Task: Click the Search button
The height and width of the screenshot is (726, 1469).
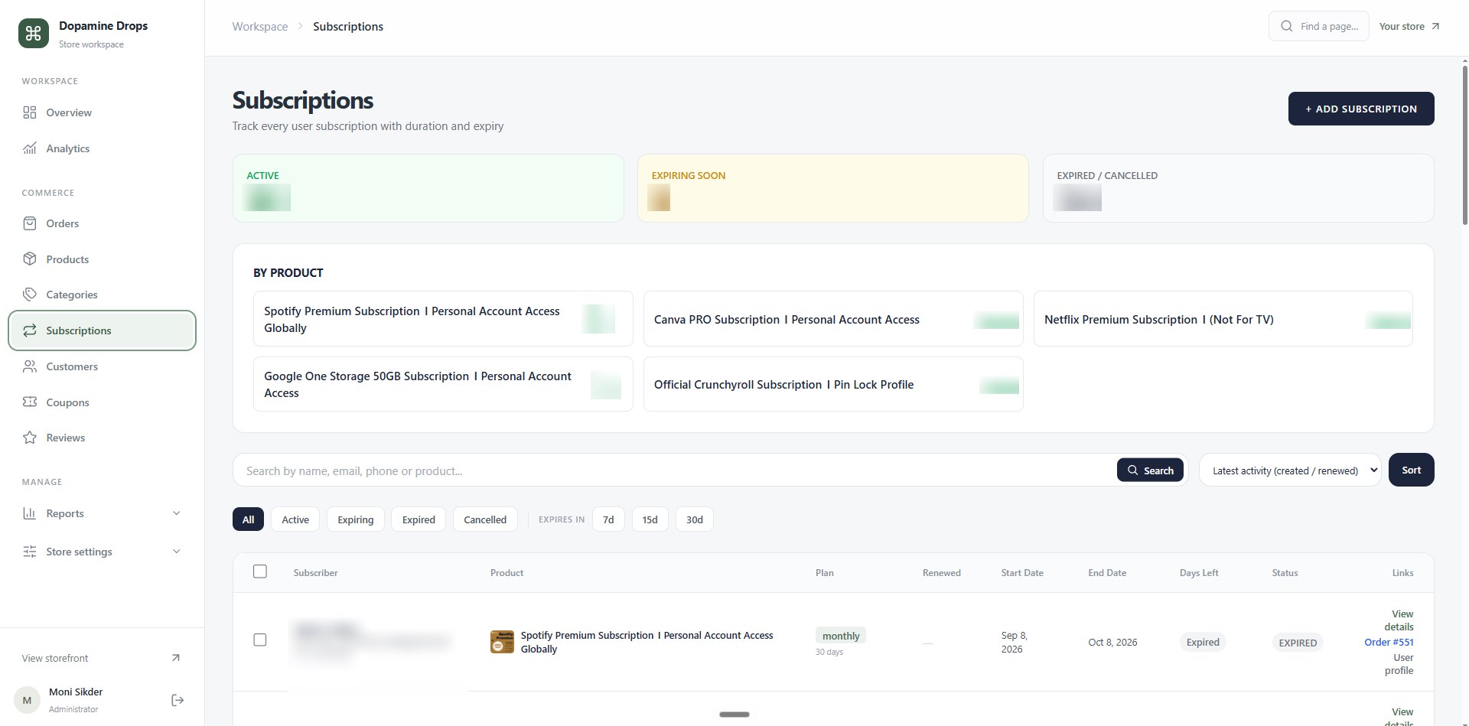Action: coord(1150,470)
